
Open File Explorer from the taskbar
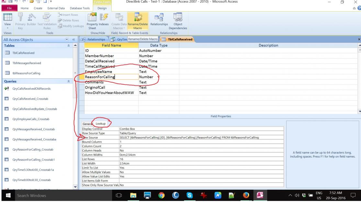[x=133, y=196]
